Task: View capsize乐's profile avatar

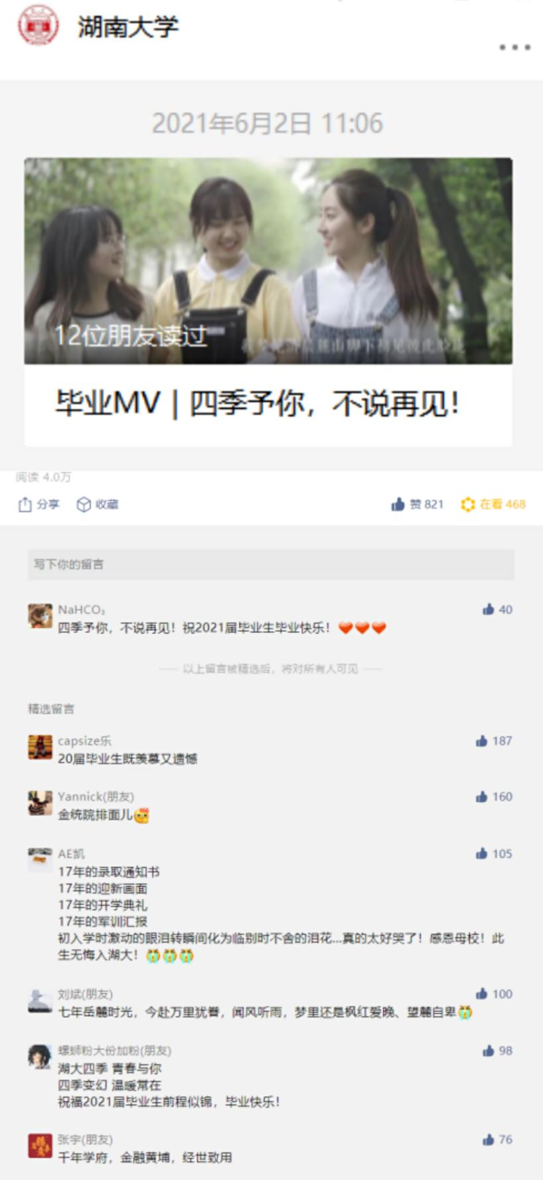Action: point(40,747)
